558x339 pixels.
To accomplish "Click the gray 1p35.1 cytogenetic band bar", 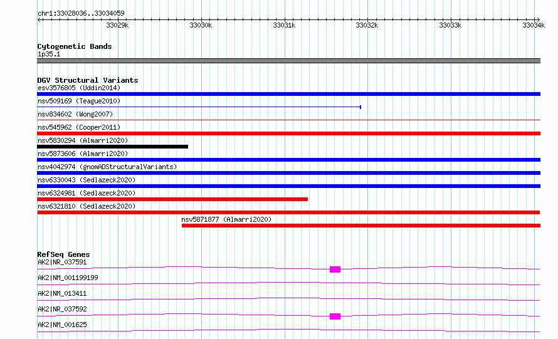I will (288, 61).
